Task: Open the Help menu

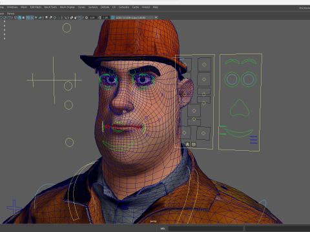Action: coord(156,7)
